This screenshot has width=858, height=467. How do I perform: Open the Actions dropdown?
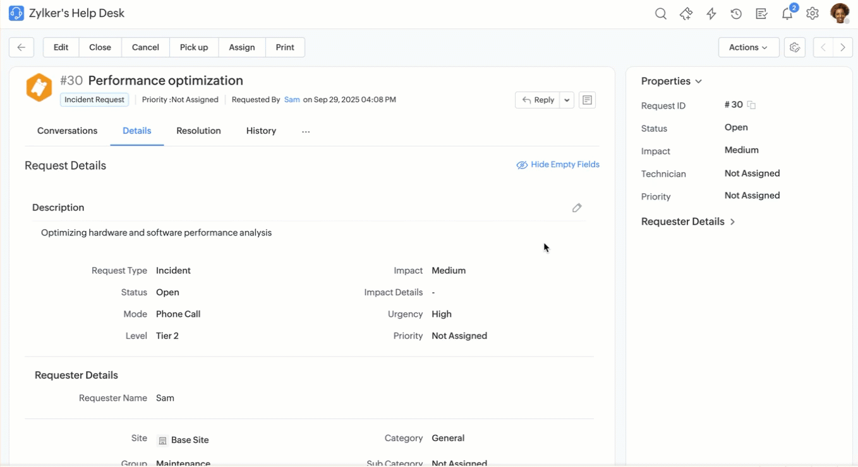click(x=748, y=47)
